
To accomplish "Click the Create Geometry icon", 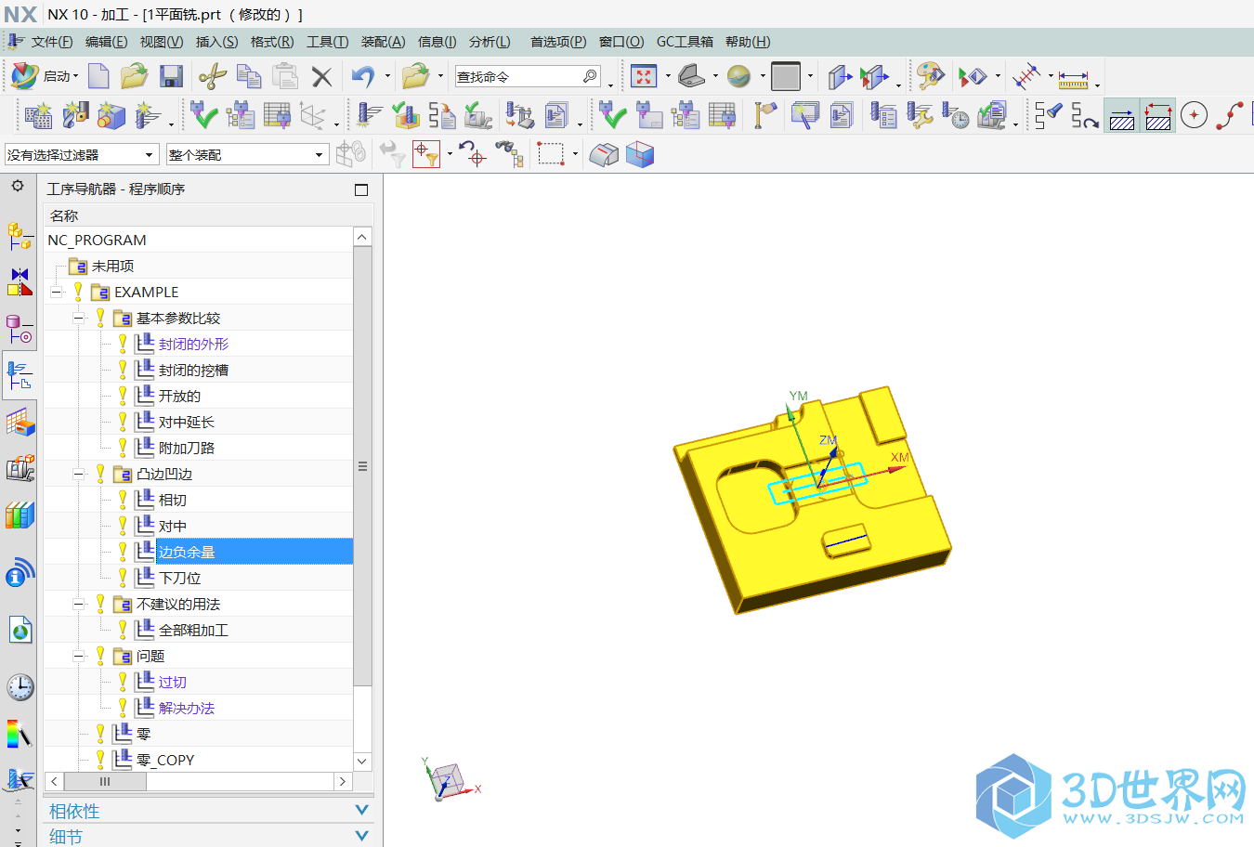I will tap(111, 115).
